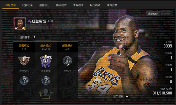Click the player silhouette emblem badge
Image resolution: width=176 pixels, height=105 pixels.
click(x=46, y=93)
